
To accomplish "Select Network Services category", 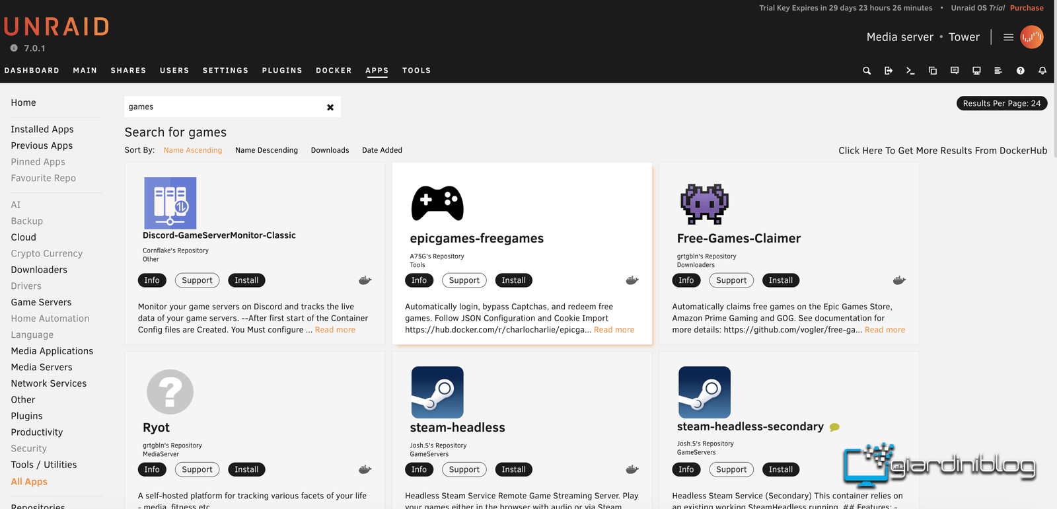I will pyautogui.click(x=49, y=383).
